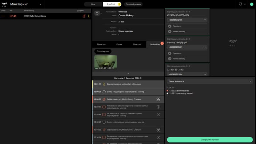Screen dimensions: 256x144
Task: Click the three-dots status in Corner Bakery row
Action: (x=3, y=16)
